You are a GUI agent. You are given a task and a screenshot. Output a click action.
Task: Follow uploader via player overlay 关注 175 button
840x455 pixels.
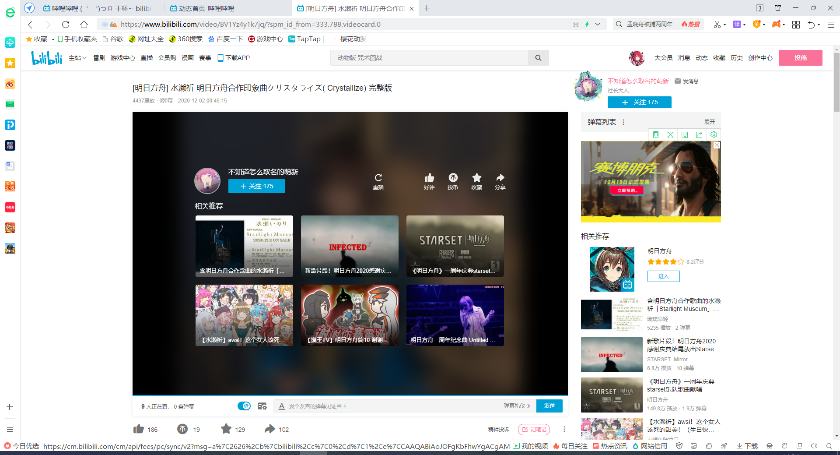tap(256, 186)
